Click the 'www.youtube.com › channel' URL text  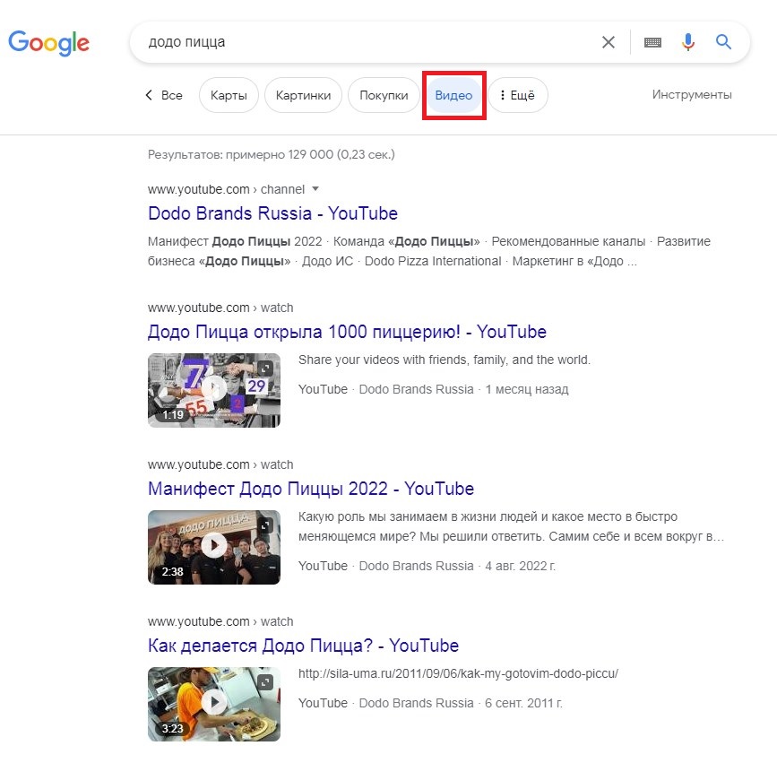tap(226, 189)
